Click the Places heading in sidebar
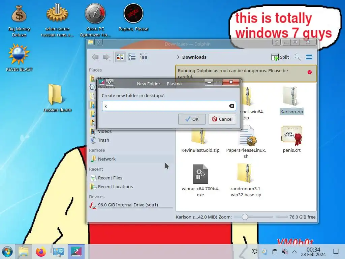 pyautogui.click(x=95, y=70)
